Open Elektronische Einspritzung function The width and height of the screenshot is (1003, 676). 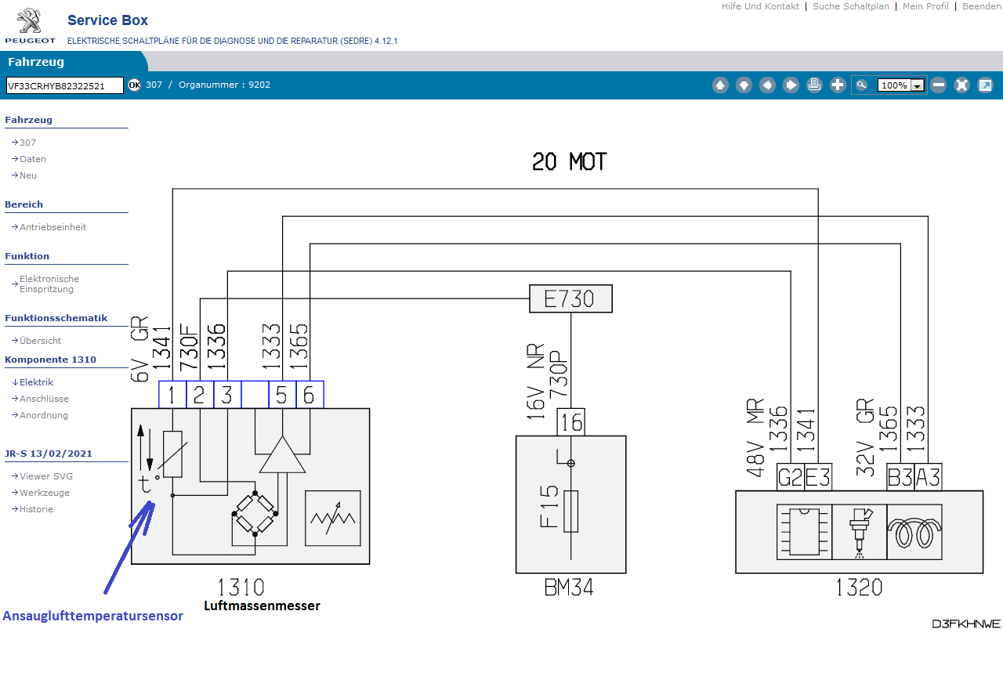coord(49,284)
